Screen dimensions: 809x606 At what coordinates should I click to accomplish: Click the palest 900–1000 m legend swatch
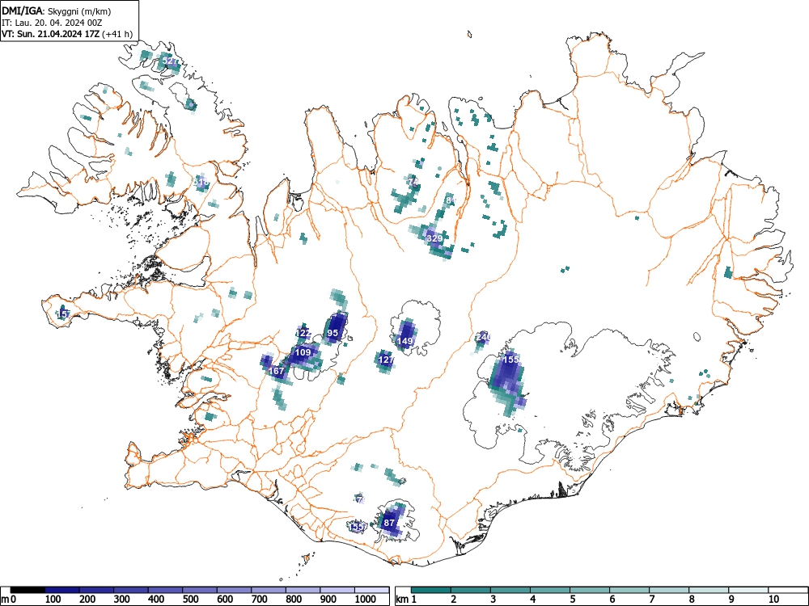337,590
